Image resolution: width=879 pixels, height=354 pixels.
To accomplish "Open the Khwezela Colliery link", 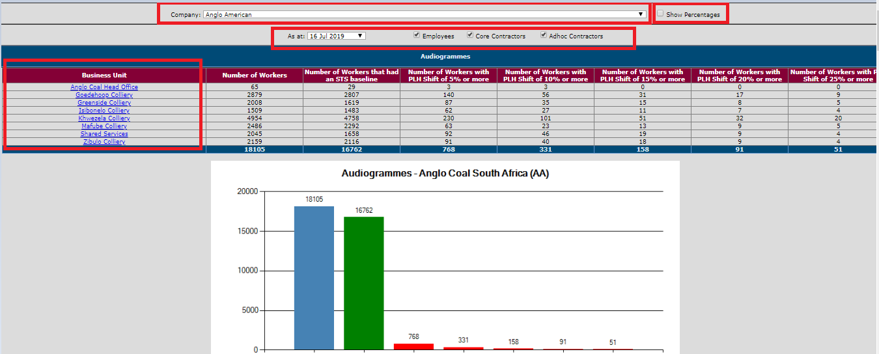I will [x=104, y=118].
